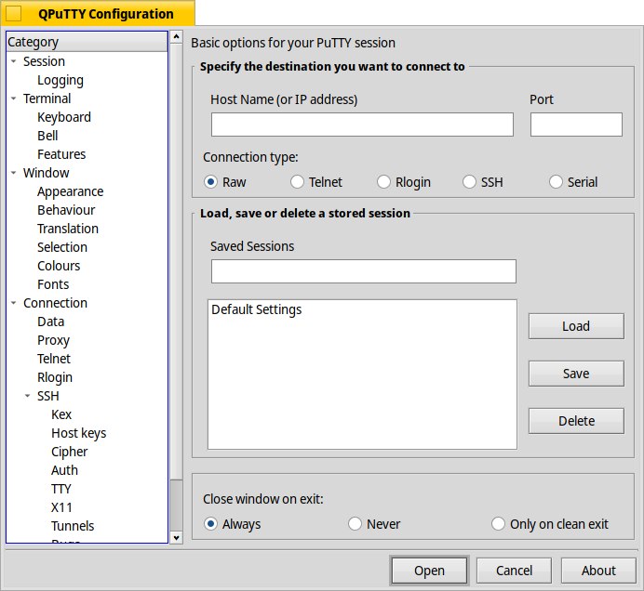This screenshot has width=644, height=591.
Task: Click the category scrollbar down arrow
Action: pos(176,538)
